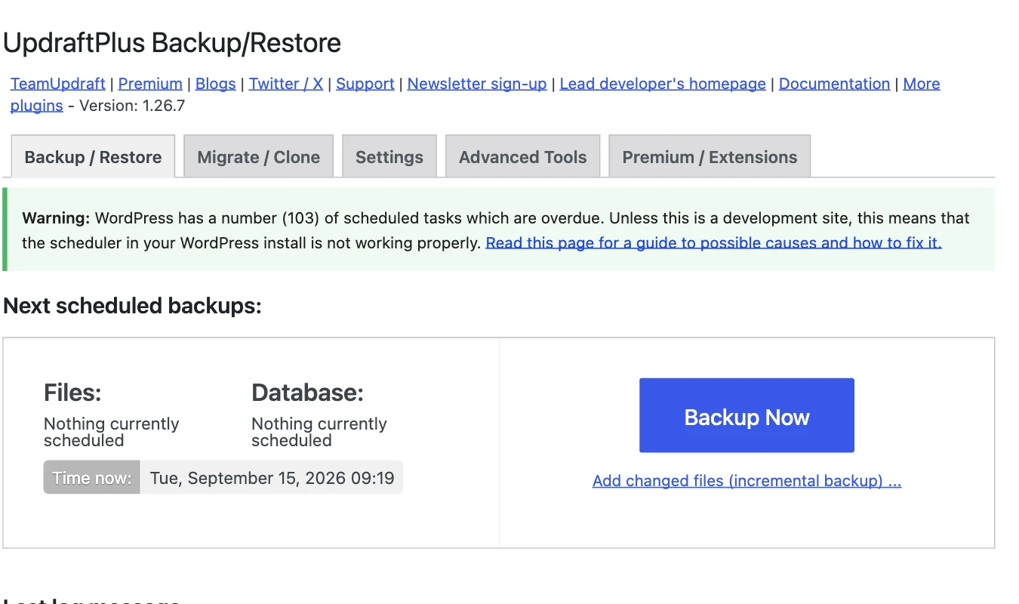The width and height of the screenshot is (1019, 604).
Task: Open the Twitter / X link
Action: tap(286, 84)
